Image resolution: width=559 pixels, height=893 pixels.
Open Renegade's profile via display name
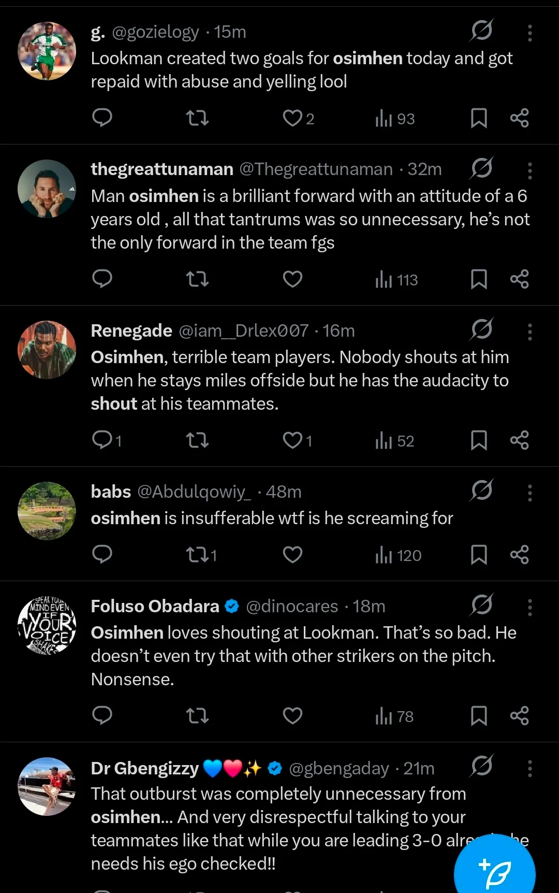point(131,330)
